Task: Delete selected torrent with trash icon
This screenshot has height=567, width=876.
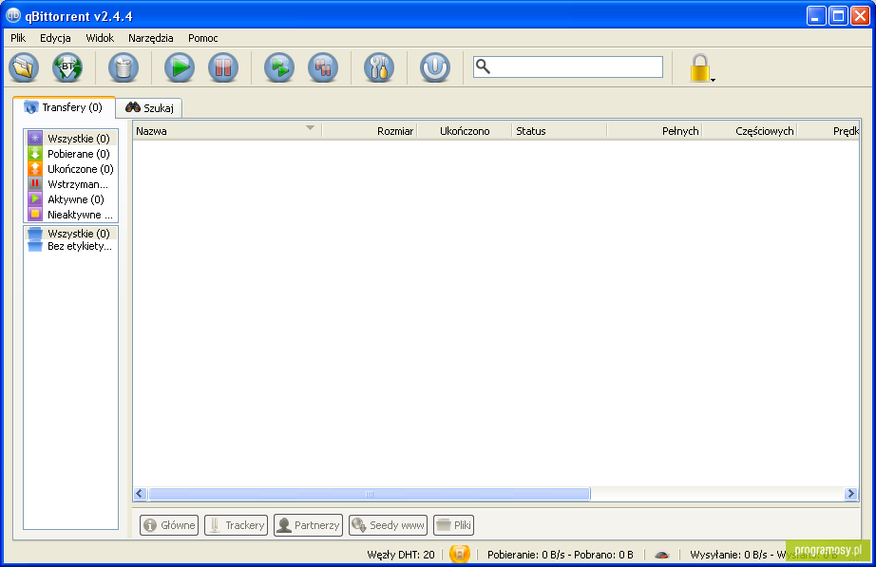Action: point(123,67)
